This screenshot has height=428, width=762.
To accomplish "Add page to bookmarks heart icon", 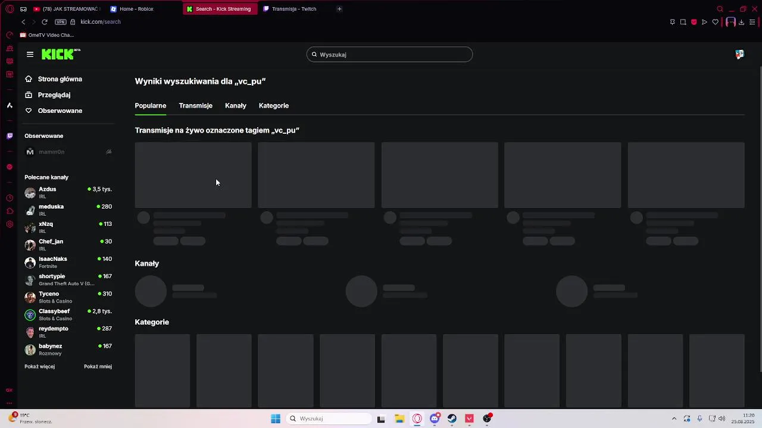I will click(715, 22).
